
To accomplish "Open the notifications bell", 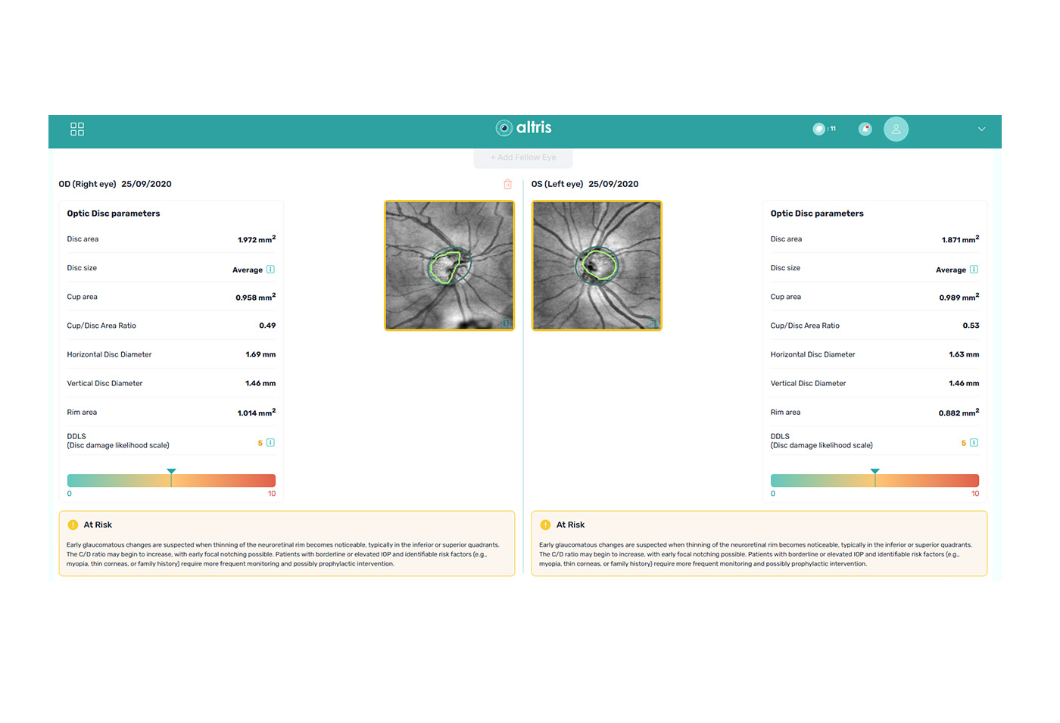I will 865,129.
